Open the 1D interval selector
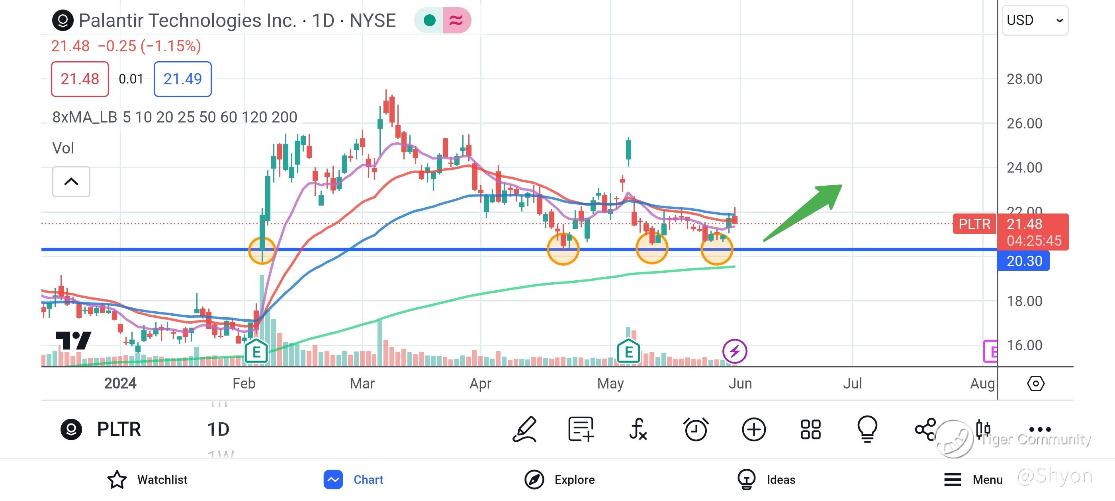This screenshot has width=1115, height=501. point(218,429)
